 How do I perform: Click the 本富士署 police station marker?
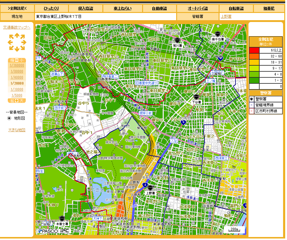[x=62, y=219]
